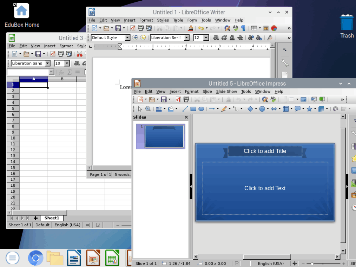
Task: Click the Symbol Shapes smiley icon
Action: (x=262, y=109)
